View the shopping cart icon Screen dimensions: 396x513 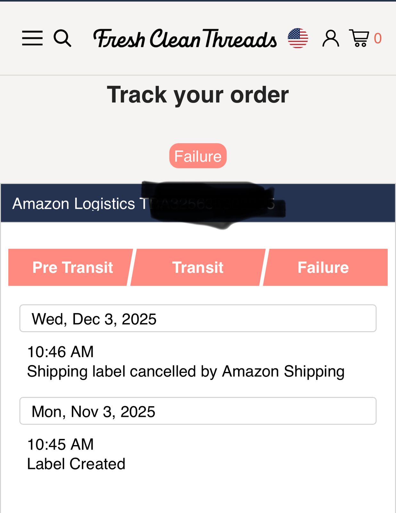pos(359,38)
